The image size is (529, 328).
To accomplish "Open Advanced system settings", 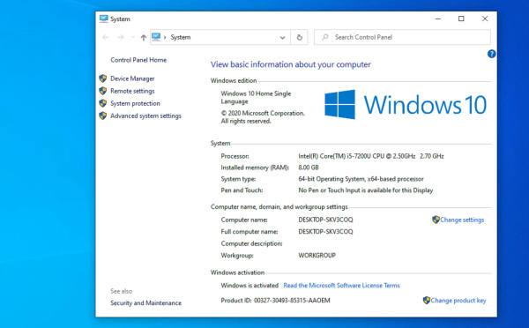I will (145, 116).
